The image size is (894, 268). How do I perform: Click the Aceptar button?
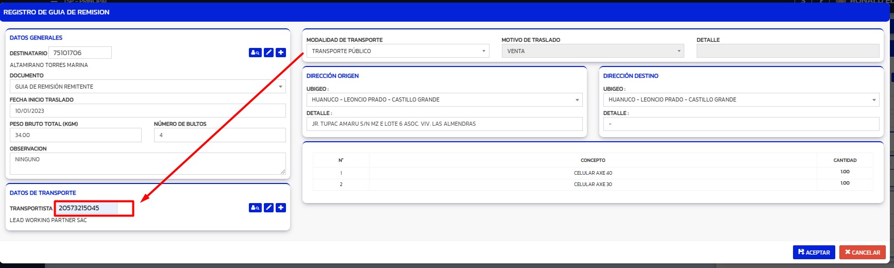coord(814,252)
